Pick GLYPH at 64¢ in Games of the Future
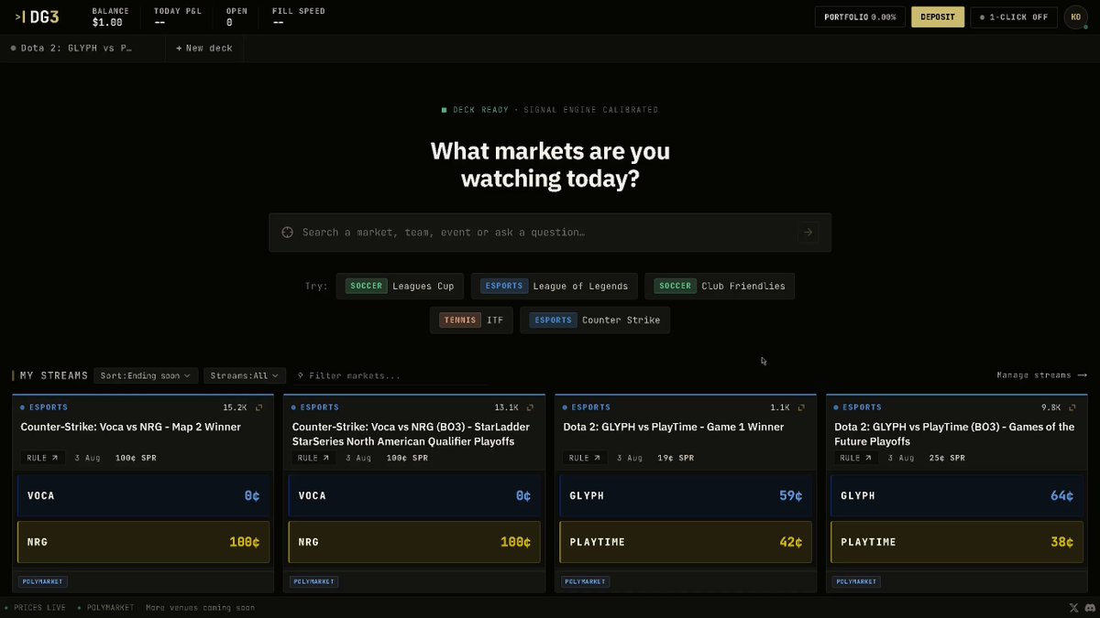Viewport: 1100px width, 618px height. 957,495
